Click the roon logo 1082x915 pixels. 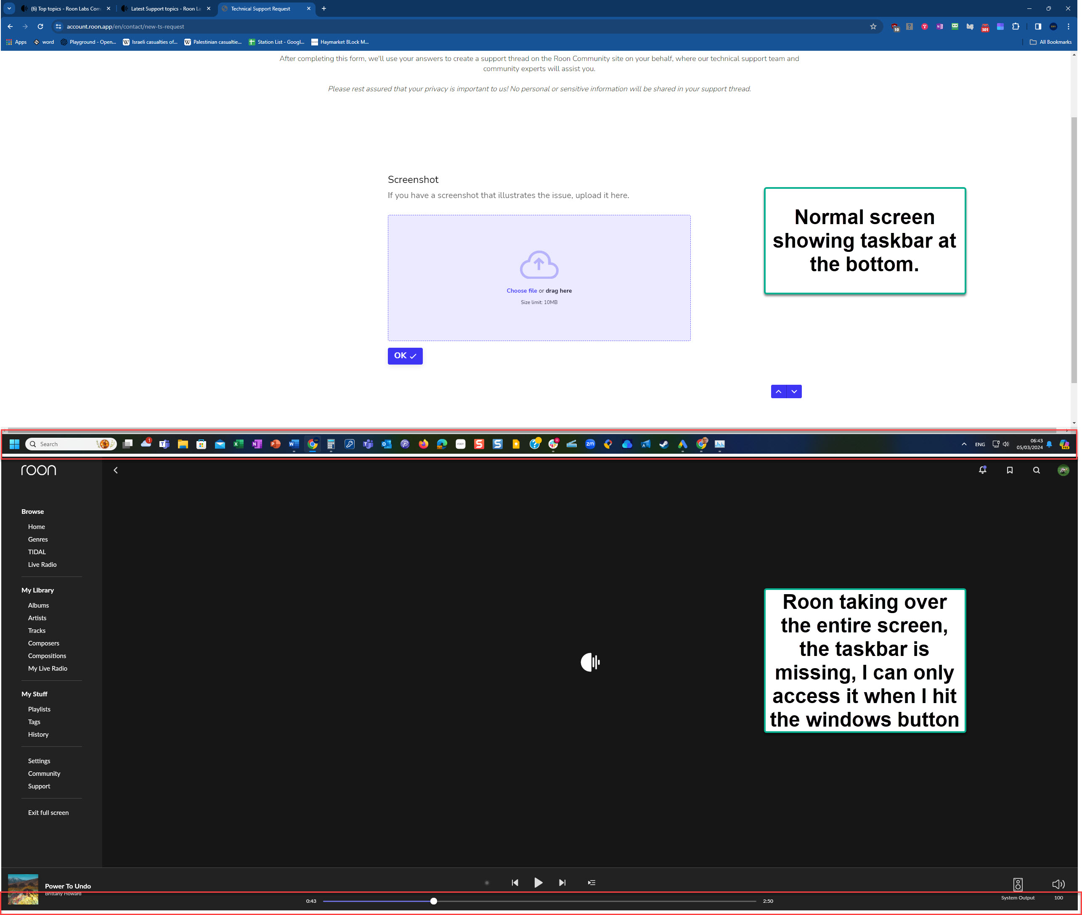point(38,470)
